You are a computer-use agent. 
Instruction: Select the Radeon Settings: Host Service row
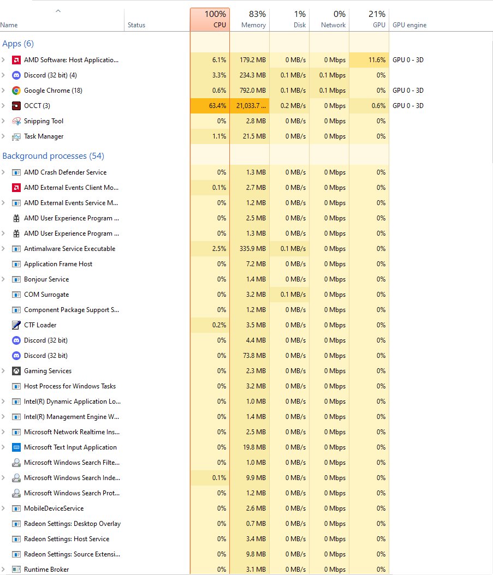tap(194, 539)
